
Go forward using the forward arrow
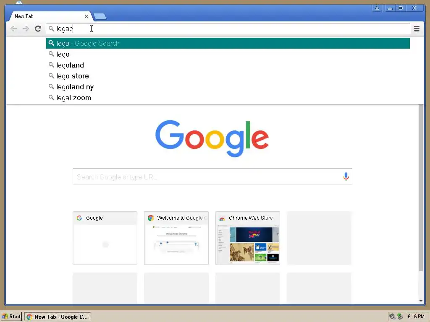(26, 29)
